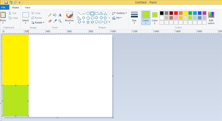Open the Customize Quick Access Toolbar arrow
Image resolution: width=222 pixels, height=121 pixels.
click(x=19, y=3)
